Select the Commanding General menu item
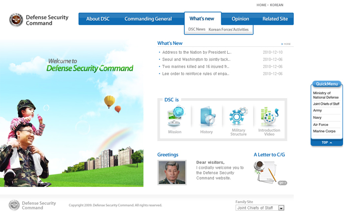The width and height of the screenshot is (345, 222). click(x=148, y=19)
